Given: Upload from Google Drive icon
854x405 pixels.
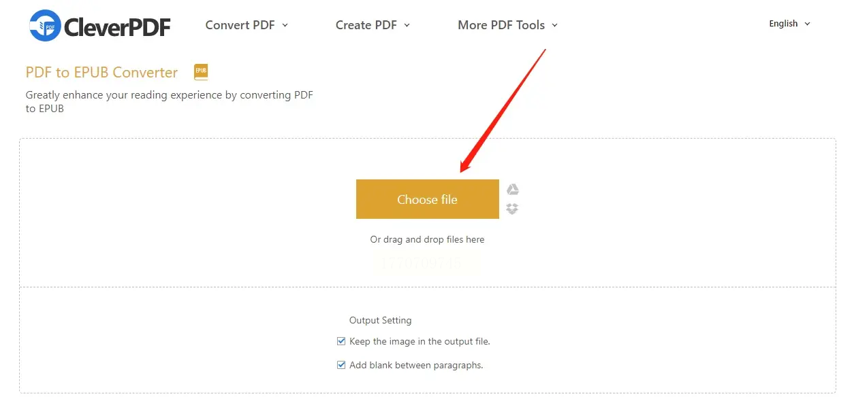Looking at the screenshot, I should pos(513,190).
